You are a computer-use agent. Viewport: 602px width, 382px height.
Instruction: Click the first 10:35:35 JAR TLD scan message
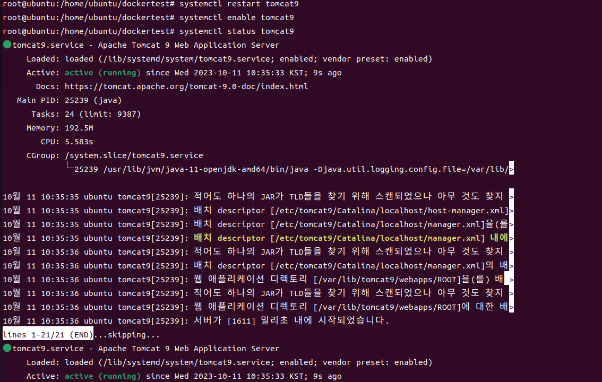[x=349, y=197]
